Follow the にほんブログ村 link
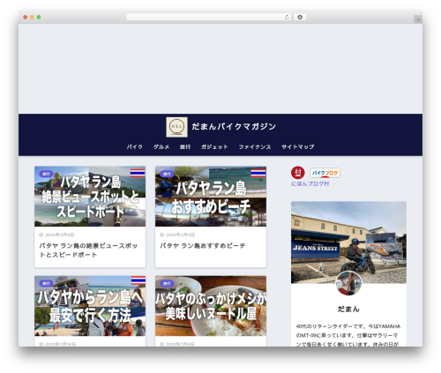The width and height of the screenshot is (441, 373). (x=310, y=183)
